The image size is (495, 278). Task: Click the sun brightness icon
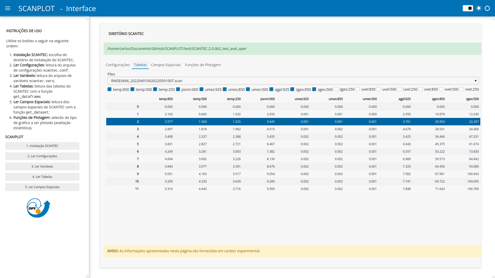(x=479, y=8)
